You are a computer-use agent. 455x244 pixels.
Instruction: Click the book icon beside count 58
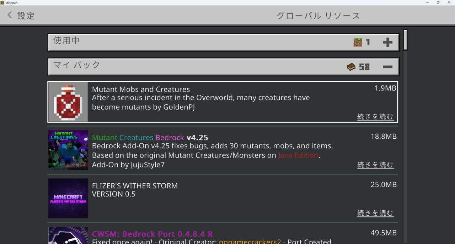[x=351, y=67]
